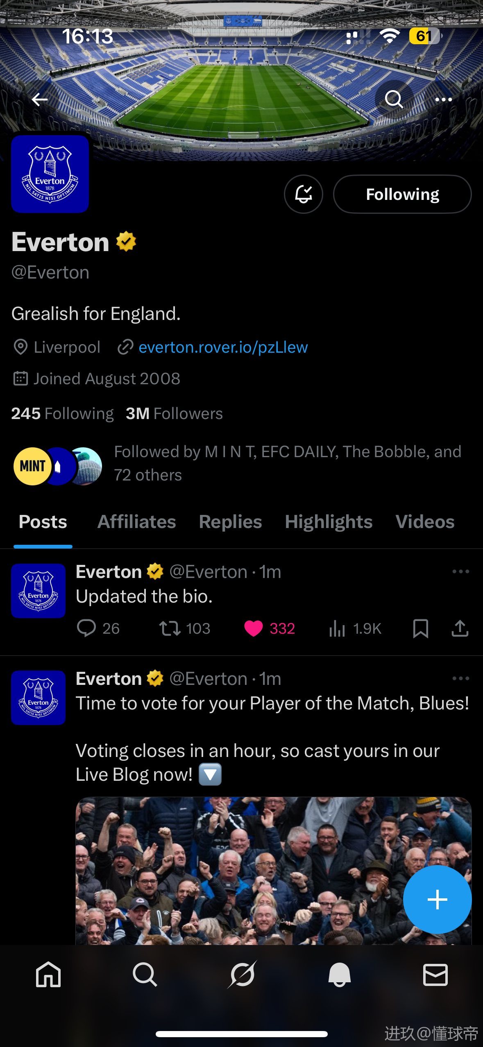The width and height of the screenshot is (483, 1047).
Task: Open the Grok tab in bottom bar
Action: coord(242,974)
